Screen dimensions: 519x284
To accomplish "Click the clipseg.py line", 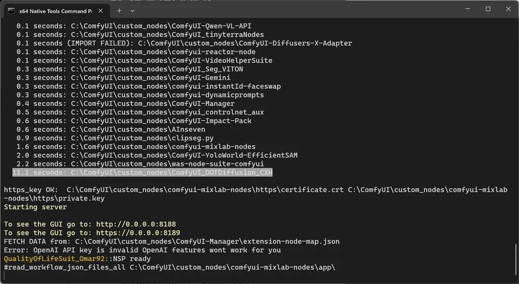I will coord(115,138).
